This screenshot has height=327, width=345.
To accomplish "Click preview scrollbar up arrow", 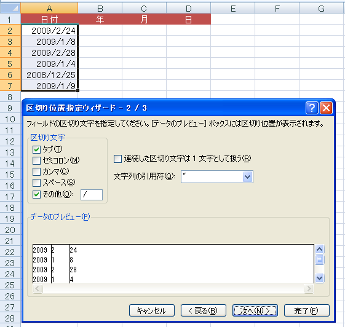I will [x=319, y=249].
